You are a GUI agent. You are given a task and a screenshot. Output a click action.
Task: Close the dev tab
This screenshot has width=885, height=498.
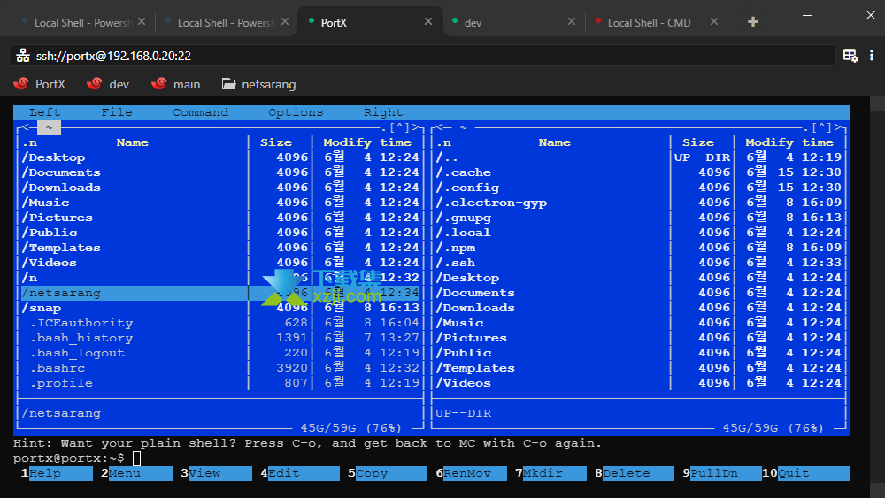[572, 22]
